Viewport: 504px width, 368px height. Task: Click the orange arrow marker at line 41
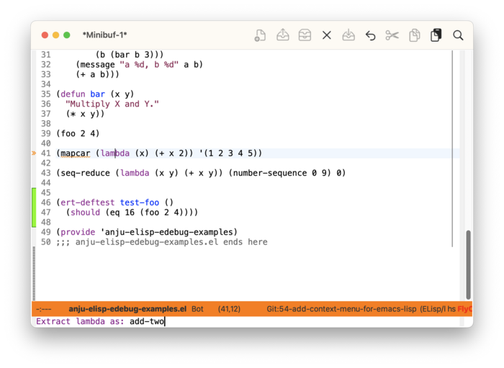(x=34, y=153)
